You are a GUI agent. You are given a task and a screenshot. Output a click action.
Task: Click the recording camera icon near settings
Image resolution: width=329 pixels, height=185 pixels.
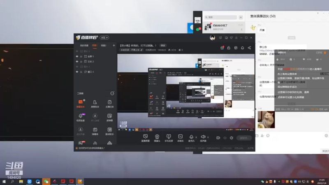click(x=218, y=138)
